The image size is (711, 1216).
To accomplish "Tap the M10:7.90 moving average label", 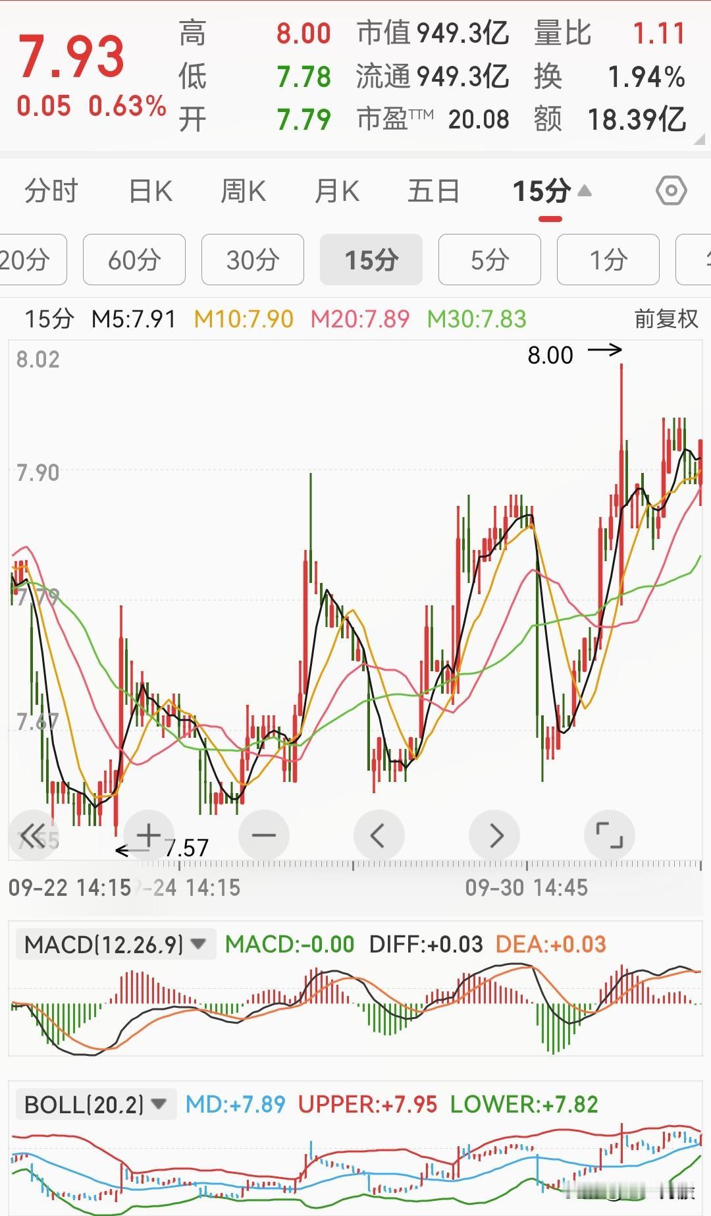I will (244, 319).
